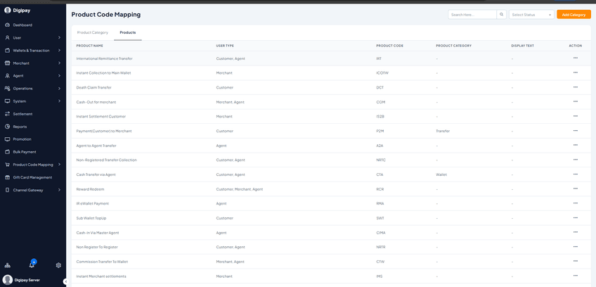Click the IR eWallet Payment row name

tap(93, 203)
